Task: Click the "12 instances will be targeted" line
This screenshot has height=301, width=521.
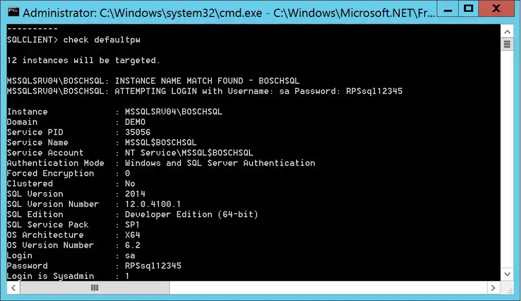Action: [83, 60]
